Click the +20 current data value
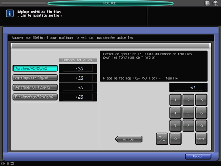 pos(78,97)
